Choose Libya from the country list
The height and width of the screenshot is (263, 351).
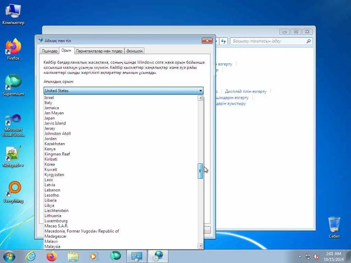[121, 205]
